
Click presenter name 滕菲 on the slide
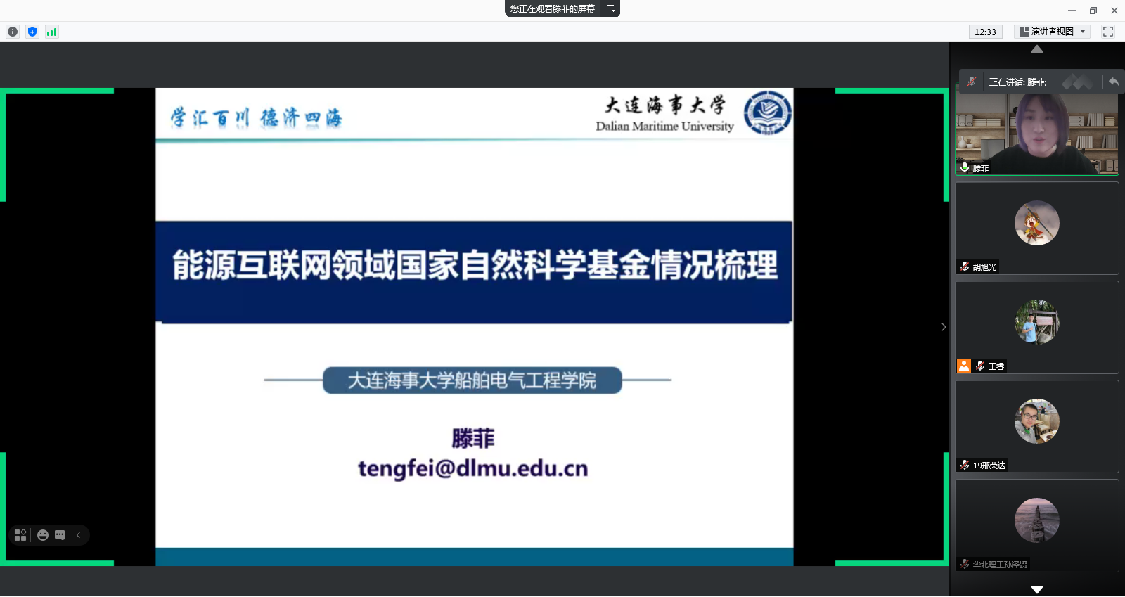[473, 439]
